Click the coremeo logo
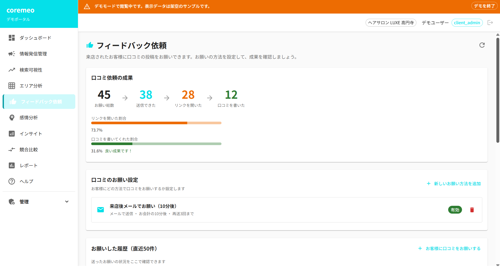The width and height of the screenshot is (500, 267). (x=21, y=10)
